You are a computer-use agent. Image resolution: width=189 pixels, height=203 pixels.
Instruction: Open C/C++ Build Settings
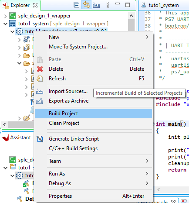(93, 148)
